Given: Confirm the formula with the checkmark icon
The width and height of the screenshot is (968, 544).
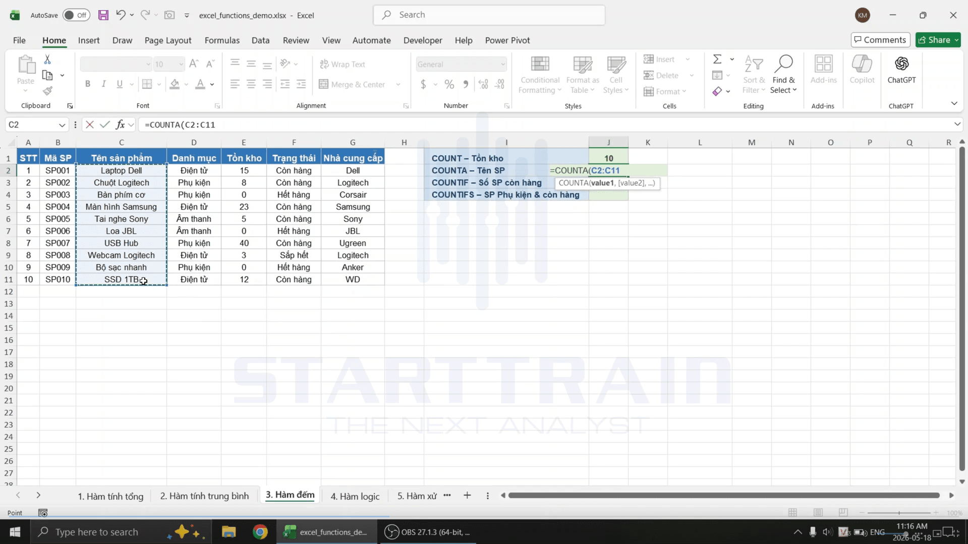Looking at the screenshot, I should [105, 125].
